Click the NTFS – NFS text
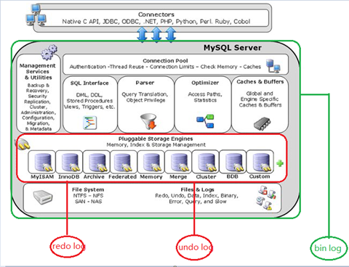 click(88, 196)
